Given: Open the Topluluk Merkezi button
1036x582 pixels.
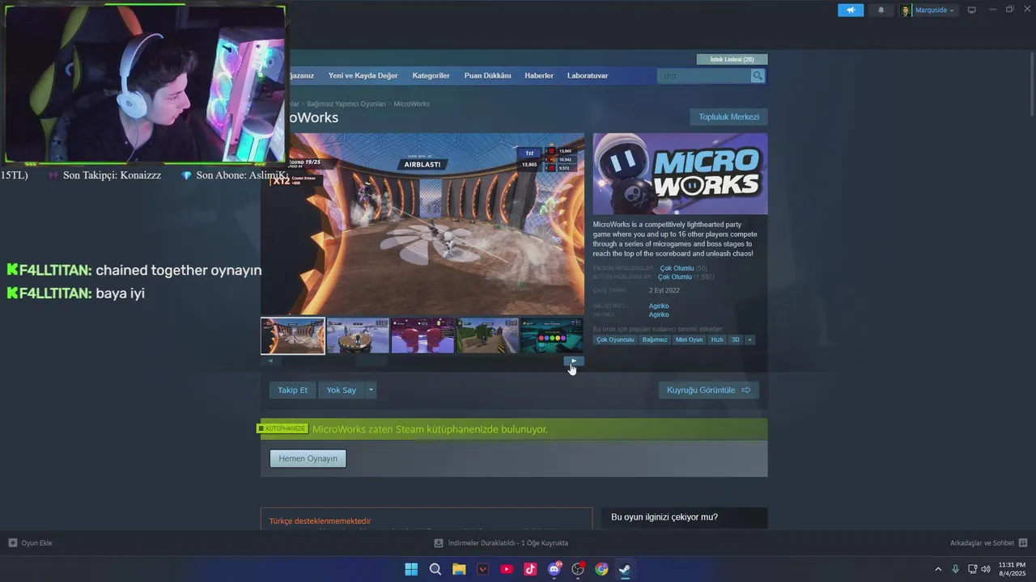Looking at the screenshot, I should [x=728, y=117].
